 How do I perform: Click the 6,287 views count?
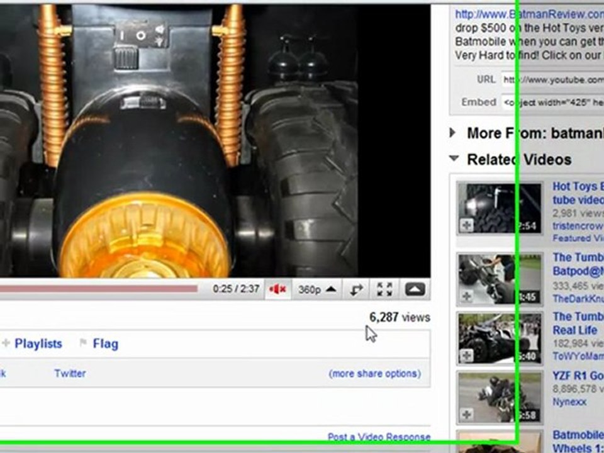point(400,317)
